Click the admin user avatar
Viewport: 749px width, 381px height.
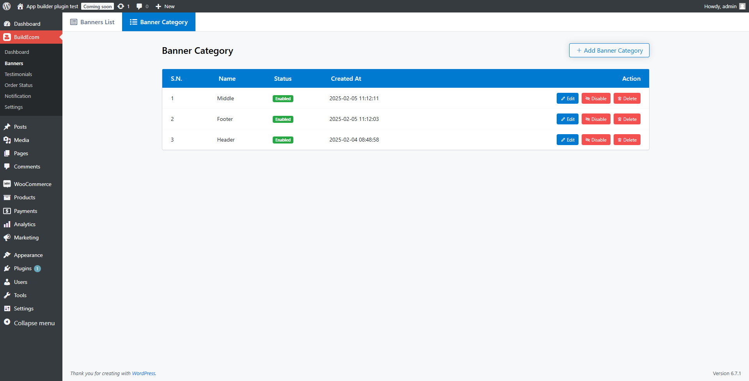pos(742,6)
